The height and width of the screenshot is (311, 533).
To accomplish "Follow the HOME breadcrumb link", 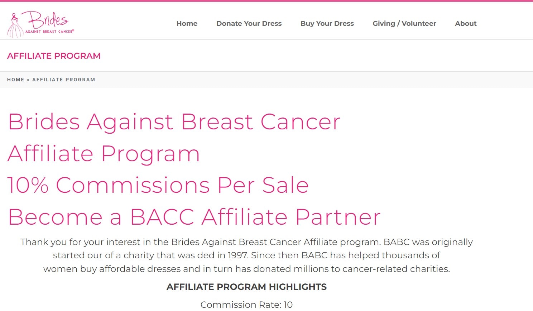I will coord(16,80).
